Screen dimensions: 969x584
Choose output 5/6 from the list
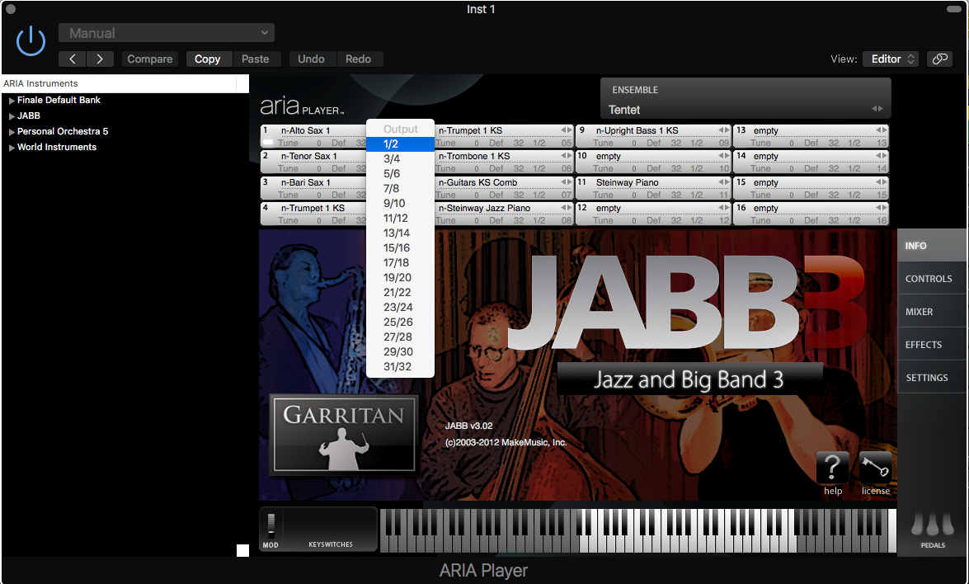click(x=401, y=174)
